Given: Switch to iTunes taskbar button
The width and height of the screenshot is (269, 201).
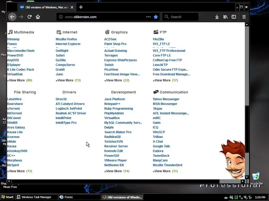Looking at the screenshot, I should (79, 197).
